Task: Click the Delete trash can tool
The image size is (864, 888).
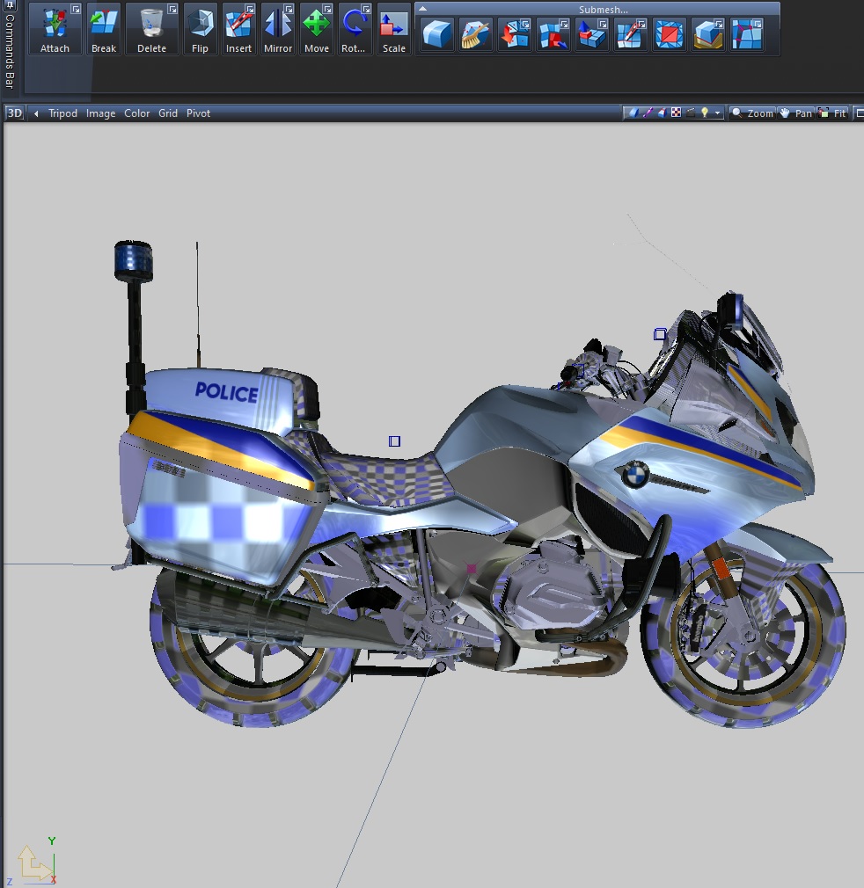Action: coord(151,29)
